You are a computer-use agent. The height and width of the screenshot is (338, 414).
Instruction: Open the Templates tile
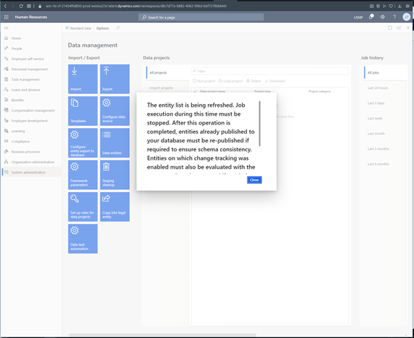pos(83,111)
